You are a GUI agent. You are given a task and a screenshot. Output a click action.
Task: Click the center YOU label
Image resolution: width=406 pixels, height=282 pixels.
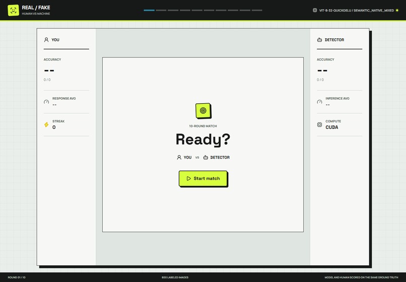[187, 158]
